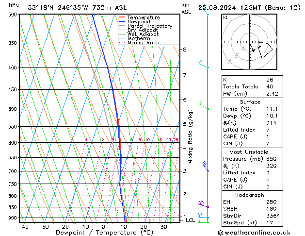Screen dimensions: 305x236
Task: Click the hodograph wind plot
Action: 265,50
